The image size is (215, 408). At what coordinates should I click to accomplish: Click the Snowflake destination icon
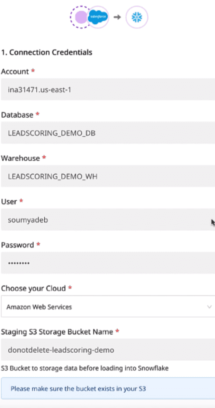(x=137, y=17)
